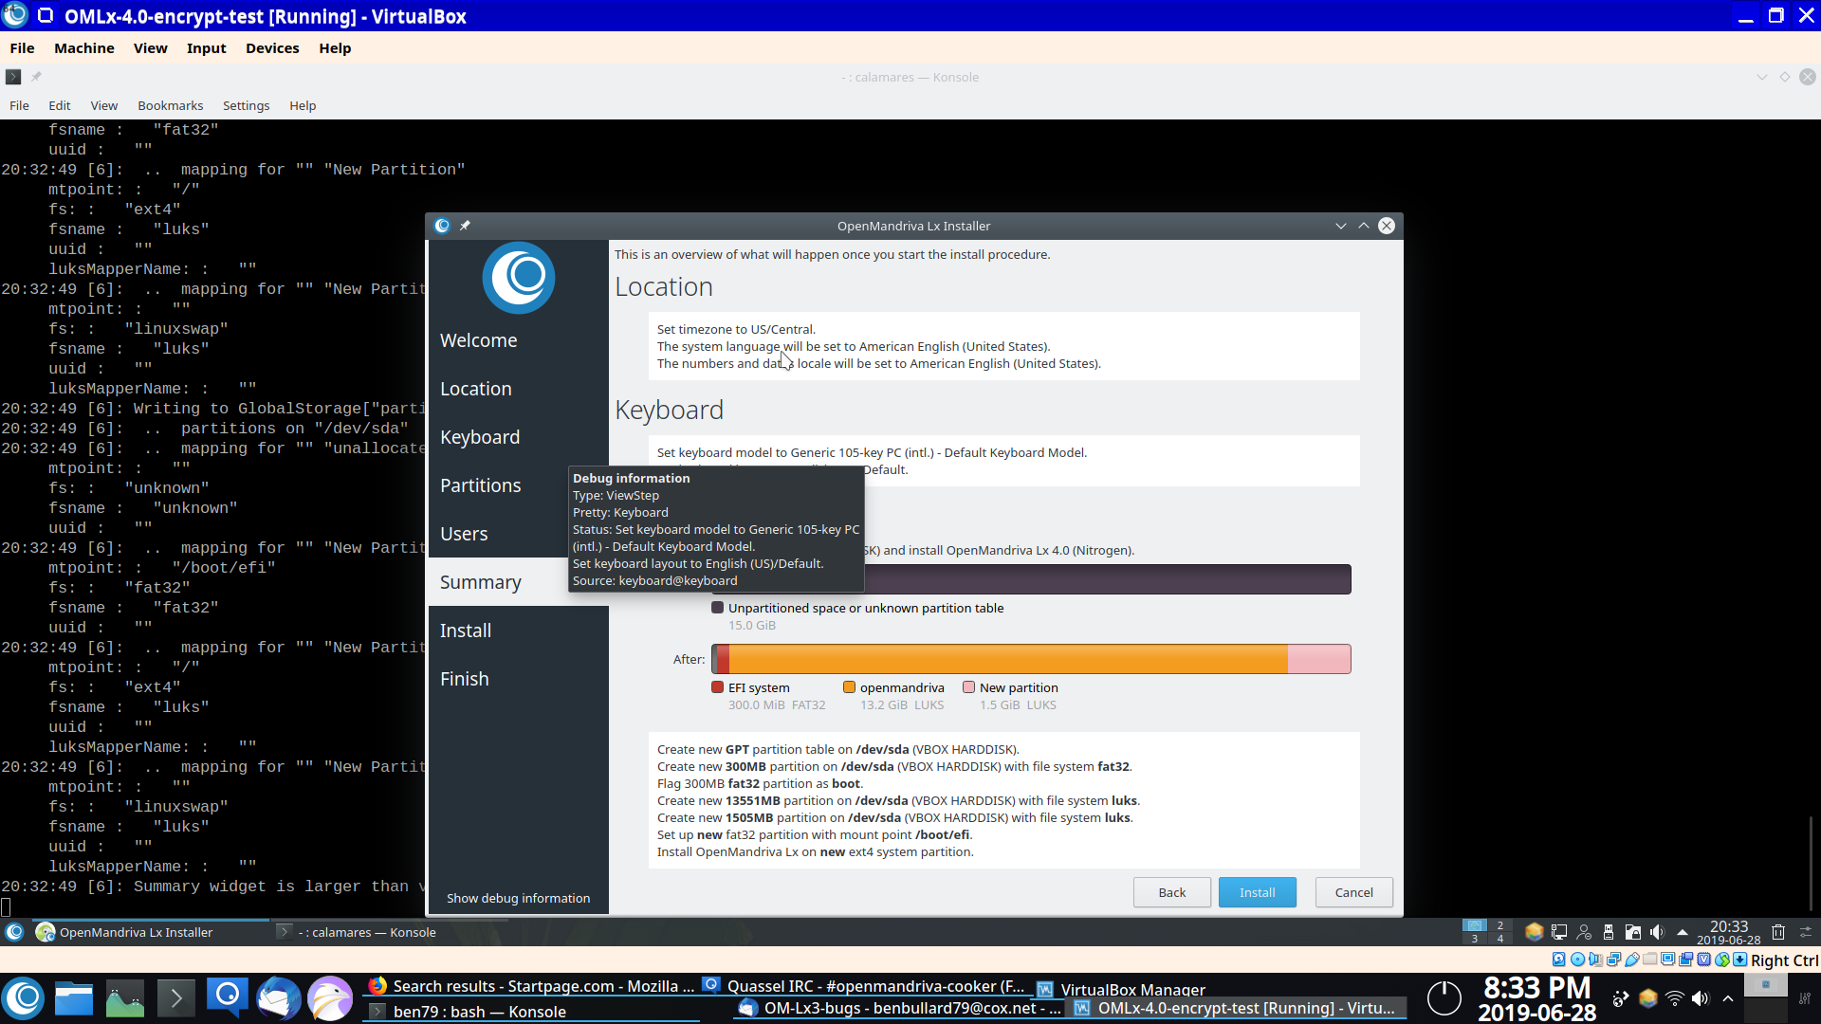Launch Thunderbird mail from host taskbar

(x=279, y=998)
